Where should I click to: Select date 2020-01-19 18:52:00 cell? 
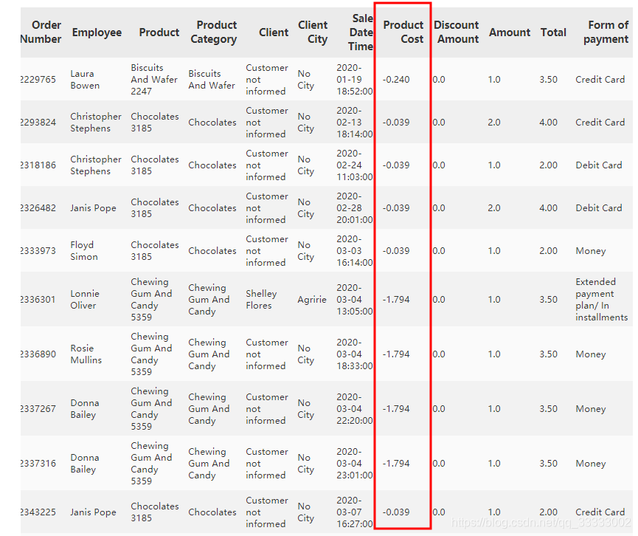point(354,80)
